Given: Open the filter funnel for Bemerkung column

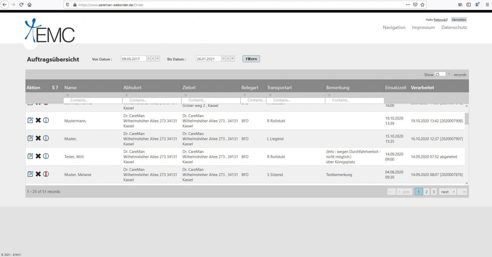Looking at the screenshot, I should [x=329, y=95].
